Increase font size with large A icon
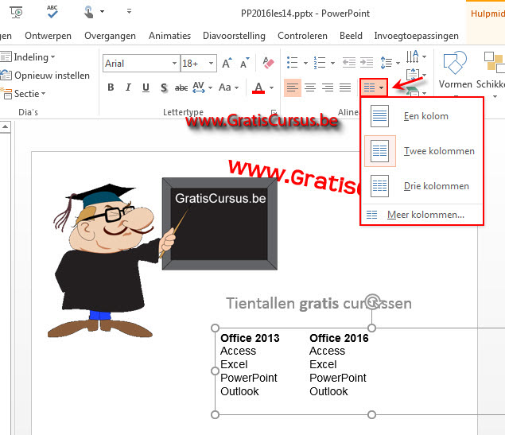Image resolution: width=505 pixels, height=435 pixels. tap(227, 63)
